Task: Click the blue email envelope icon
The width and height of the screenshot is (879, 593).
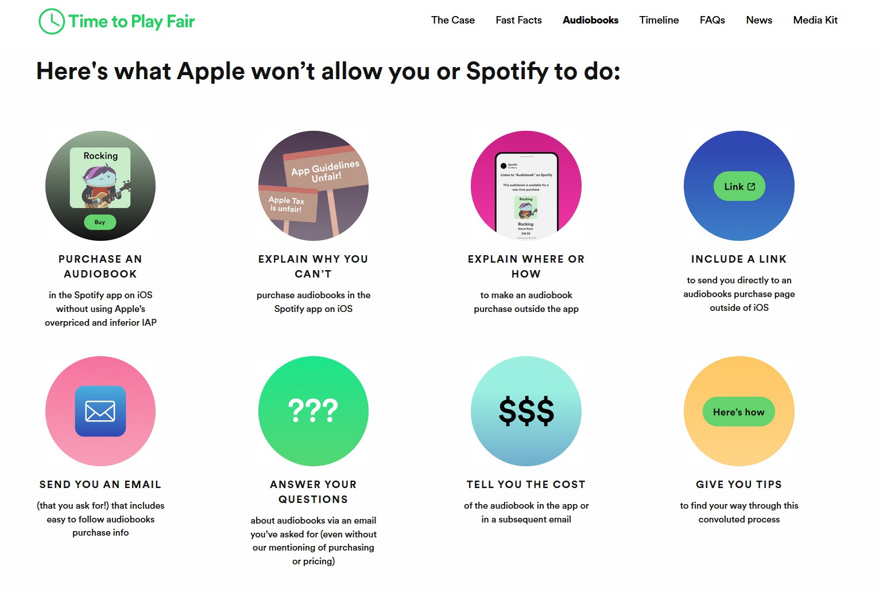Action: tap(100, 411)
